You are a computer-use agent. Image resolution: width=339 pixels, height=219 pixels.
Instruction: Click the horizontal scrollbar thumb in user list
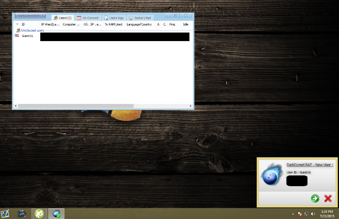click(x=76, y=106)
